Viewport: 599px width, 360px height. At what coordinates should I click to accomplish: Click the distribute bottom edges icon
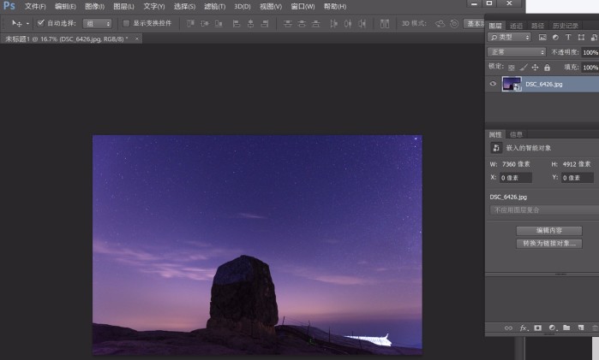[315, 24]
